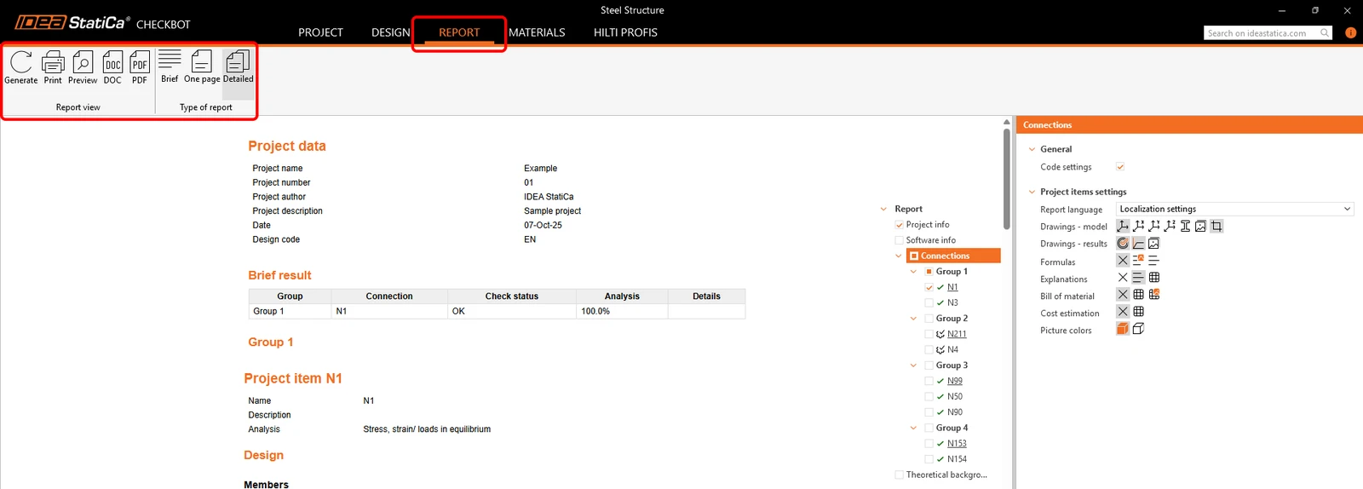Open the Report language dropdown
The width and height of the screenshot is (1363, 489).
click(1234, 209)
